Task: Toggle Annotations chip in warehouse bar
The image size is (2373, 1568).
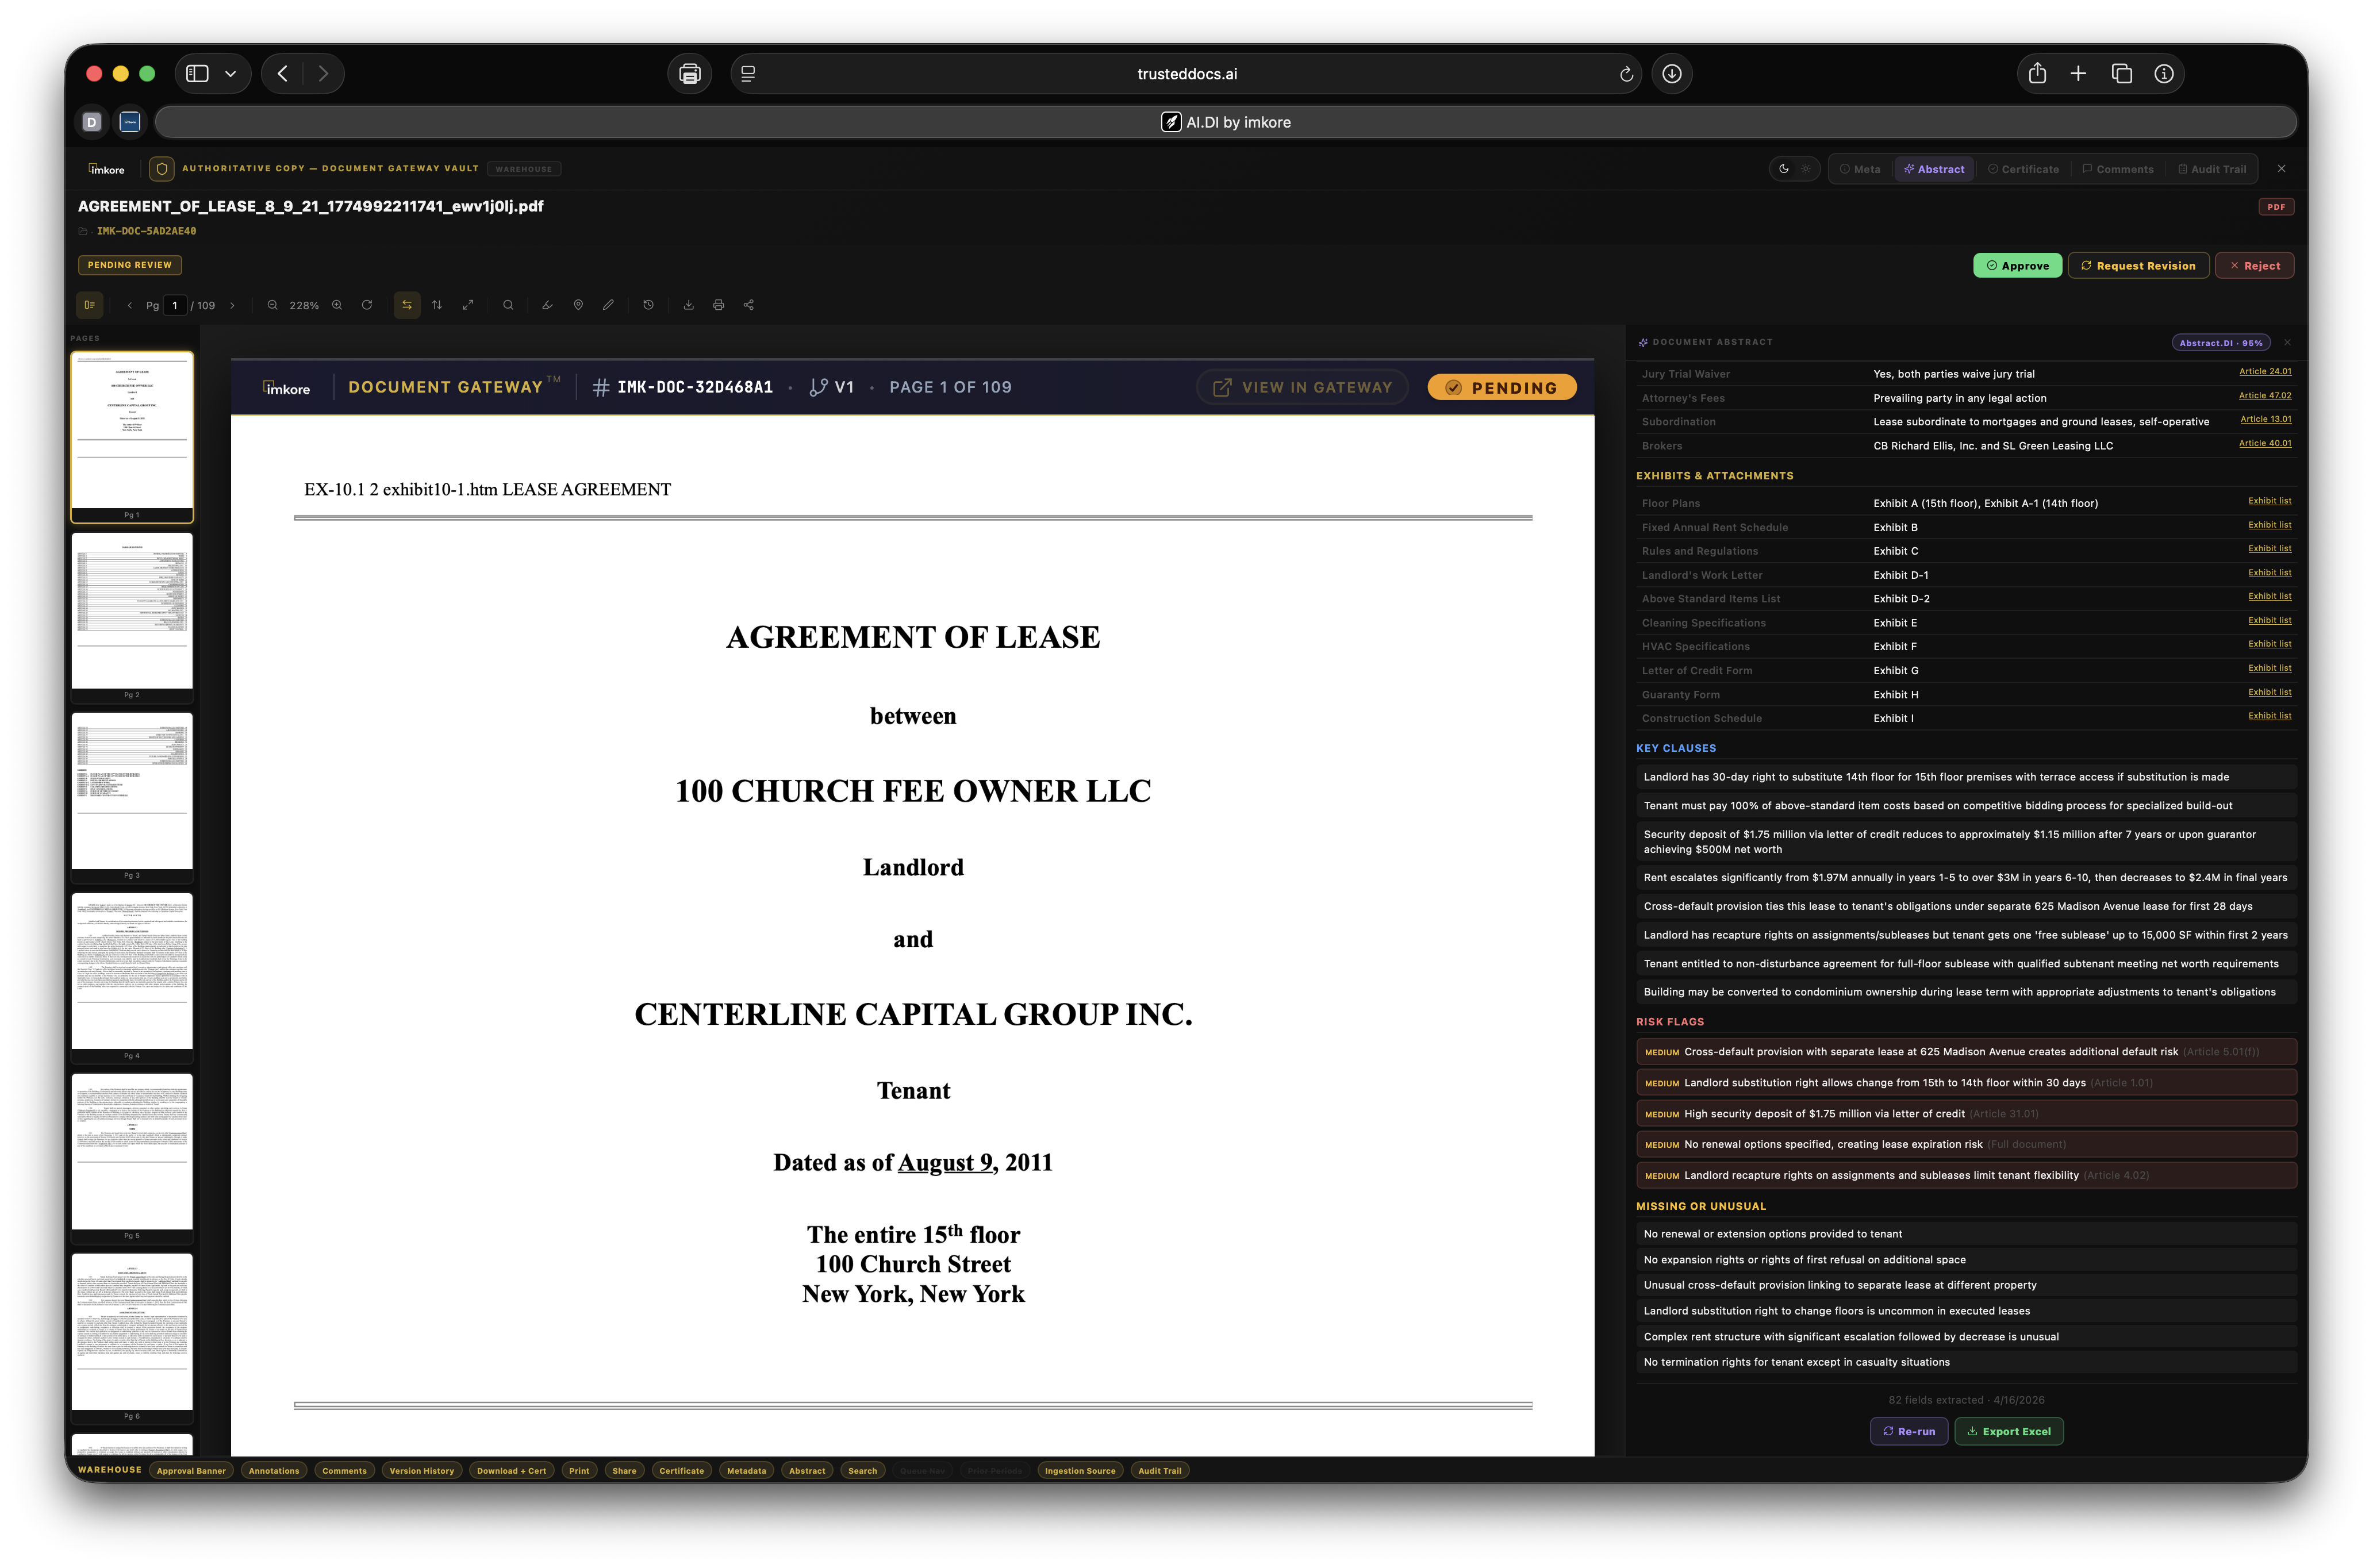Action: click(273, 1470)
